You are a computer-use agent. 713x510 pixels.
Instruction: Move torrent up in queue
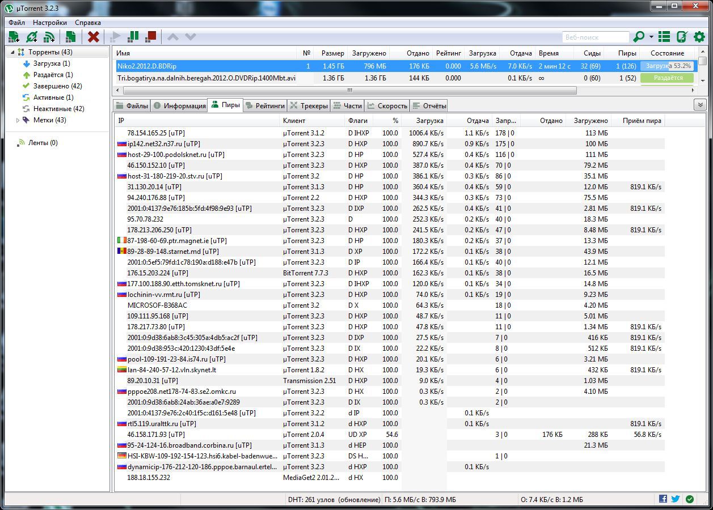[173, 37]
